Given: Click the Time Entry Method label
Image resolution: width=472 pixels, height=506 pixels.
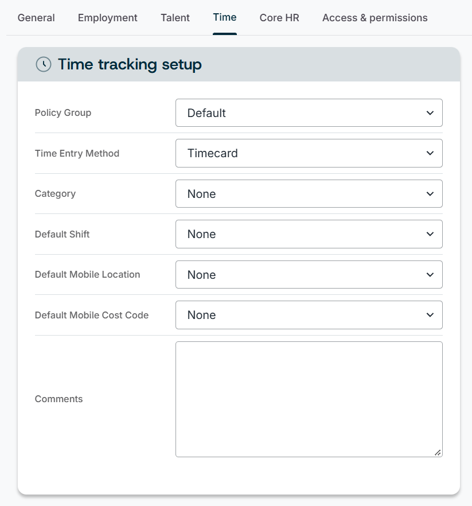Looking at the screenshot, I should pyautogui.click(x=77, y=153).
